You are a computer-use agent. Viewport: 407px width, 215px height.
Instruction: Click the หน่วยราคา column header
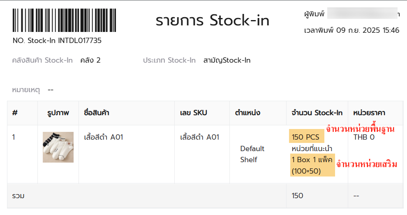(x=369, y=113)
